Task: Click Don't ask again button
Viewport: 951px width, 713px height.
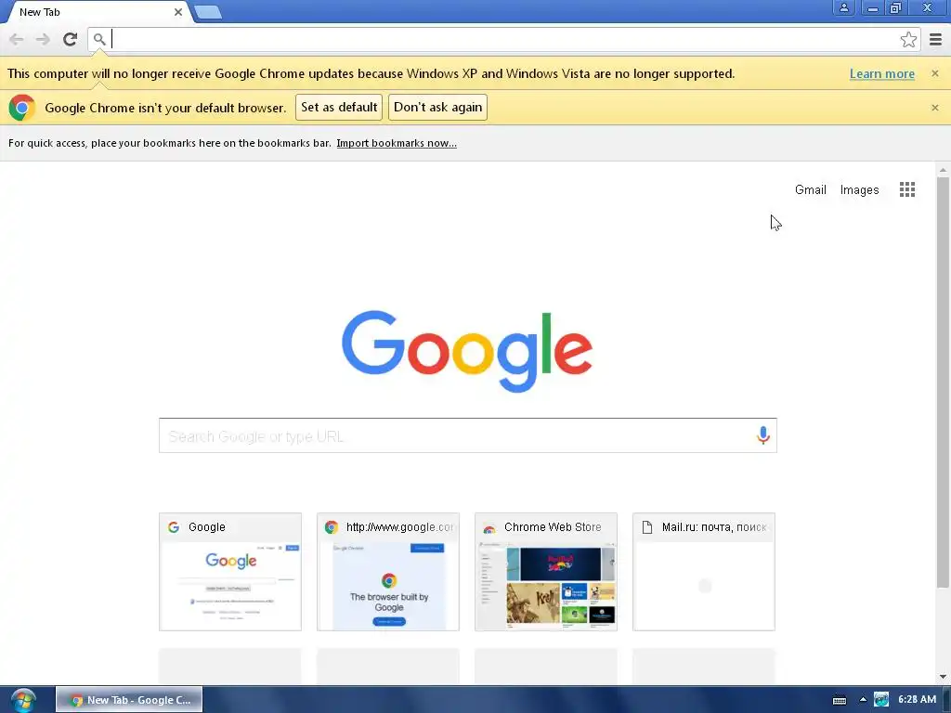Action: [438, 108]
